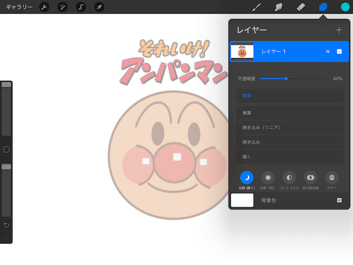Redo with the sidebar redo arrow
Screen dimensions: 353x265
click(7, 237)
